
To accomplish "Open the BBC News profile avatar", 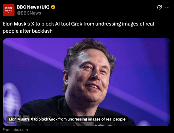I will pyautogui.click(x=9, y=10).
